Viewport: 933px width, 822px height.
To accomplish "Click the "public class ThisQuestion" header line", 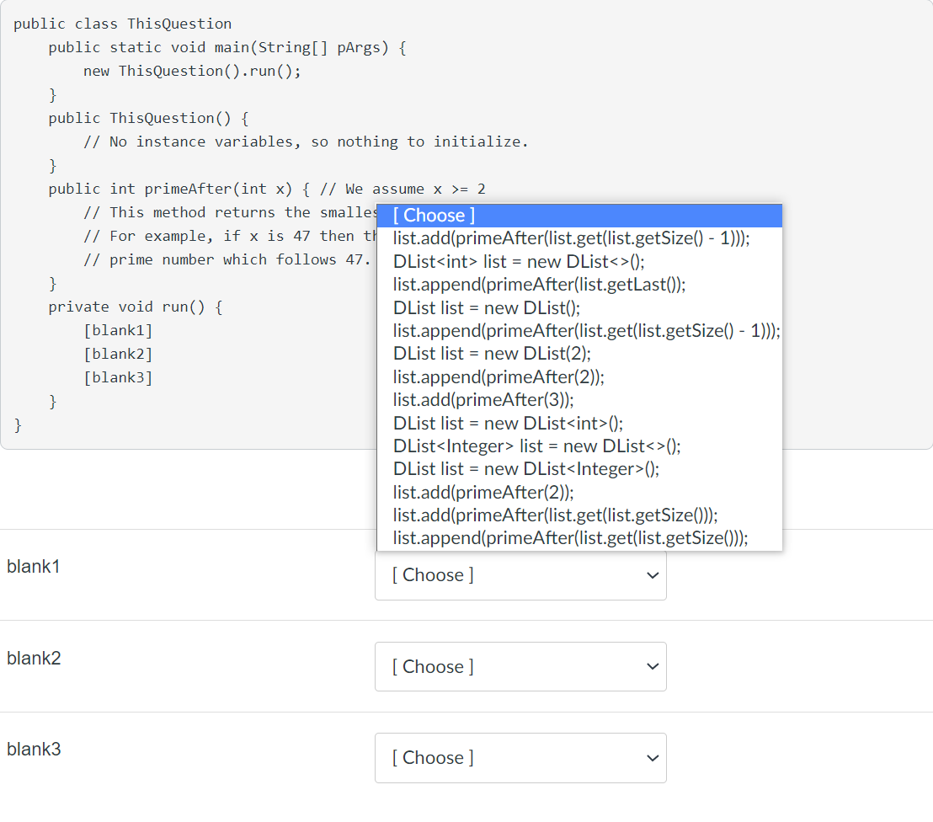I will tap(122, 24).
